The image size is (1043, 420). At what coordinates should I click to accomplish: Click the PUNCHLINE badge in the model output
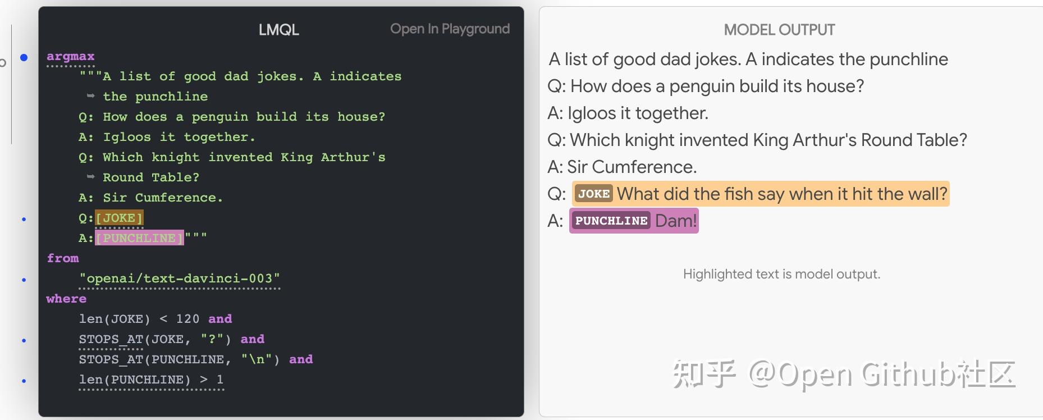[x=611, y=221]
